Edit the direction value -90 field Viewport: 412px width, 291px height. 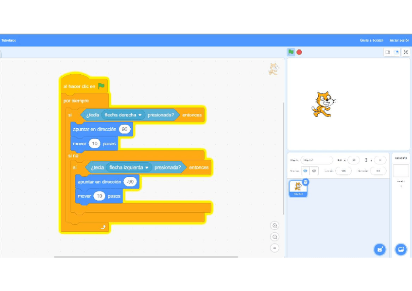[x=130, y=182]
